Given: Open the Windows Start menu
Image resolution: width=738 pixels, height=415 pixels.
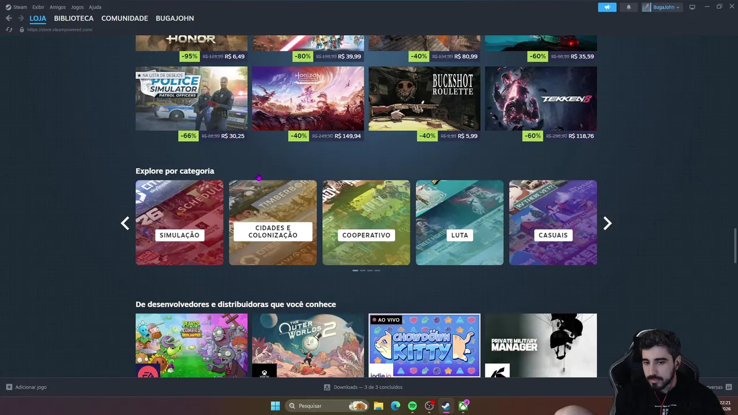Looking at the screenshot, I should [275, 406].
